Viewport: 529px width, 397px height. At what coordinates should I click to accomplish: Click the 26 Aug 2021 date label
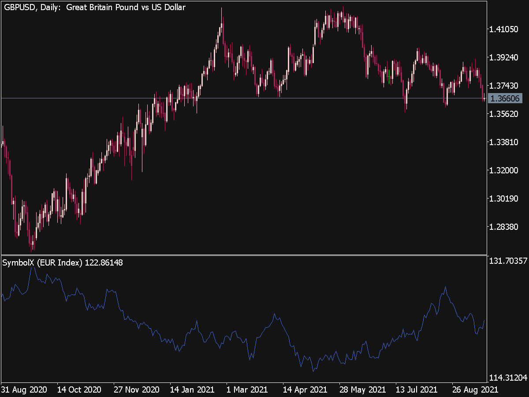tap(476, 390)
